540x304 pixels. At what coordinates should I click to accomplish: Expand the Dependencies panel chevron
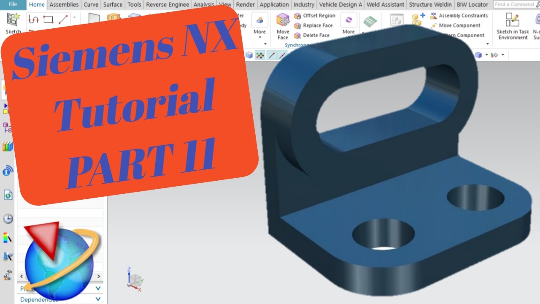pyautogui.click(x=98, y=299)
